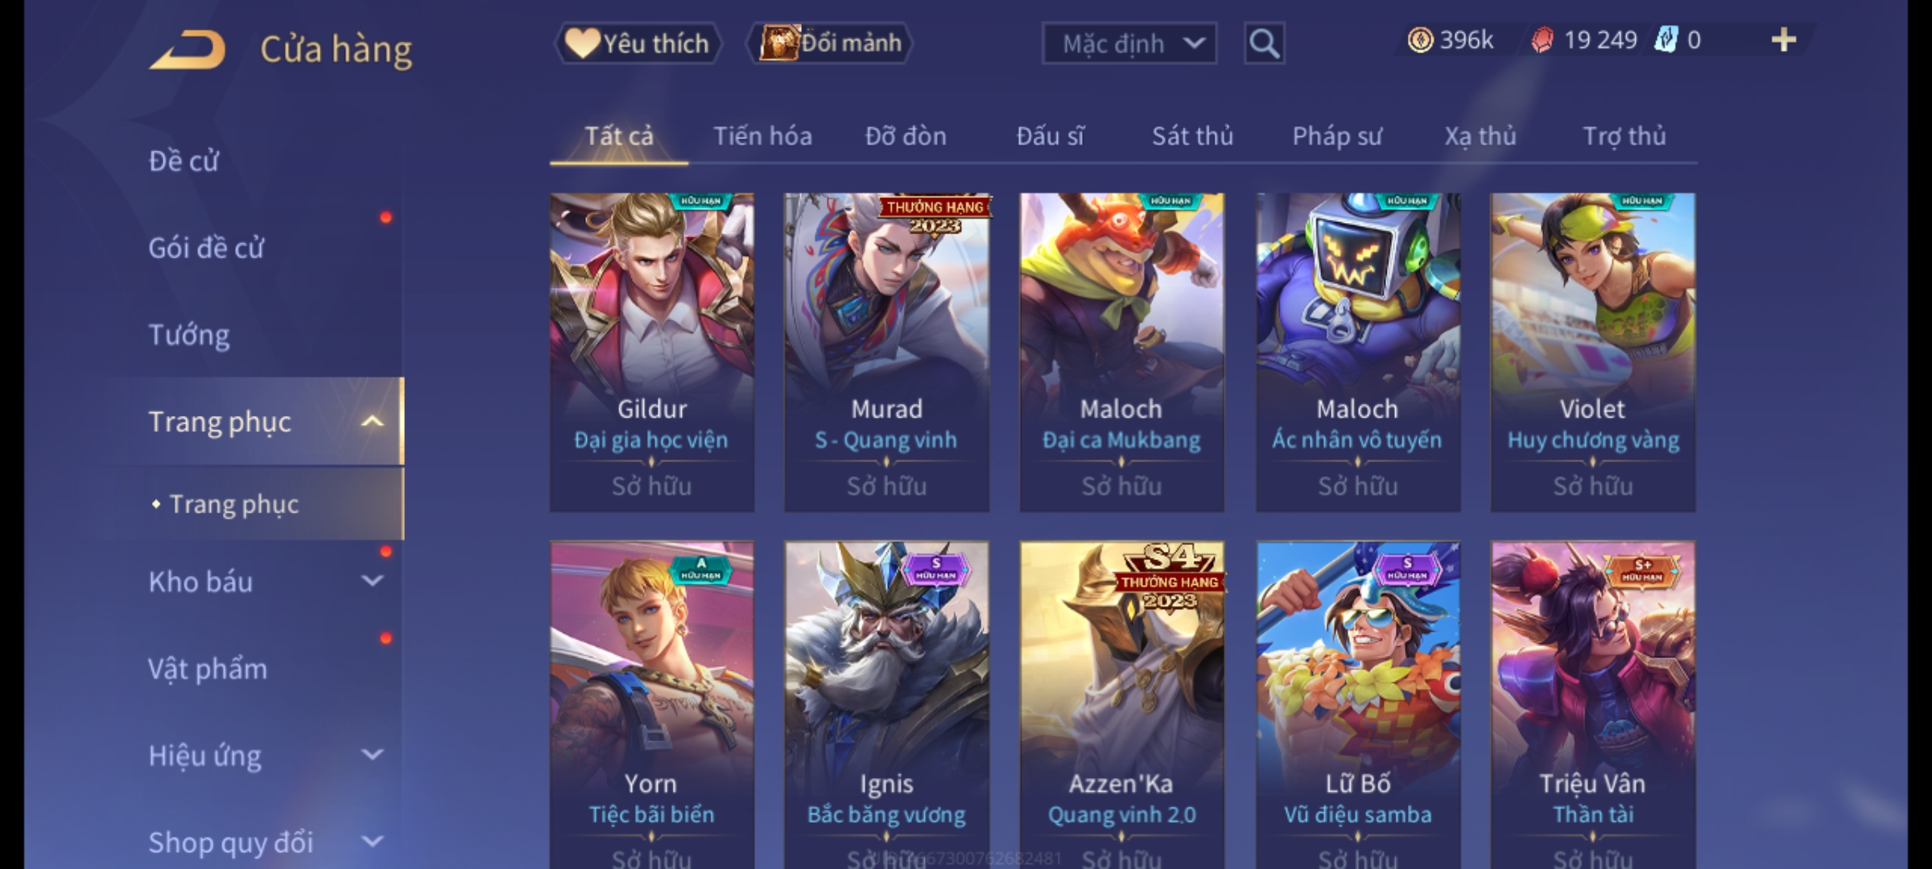Collapse the Trang phục sidebar section
1932x869 pixels.
pyautogui.click(x=372, y=422)
